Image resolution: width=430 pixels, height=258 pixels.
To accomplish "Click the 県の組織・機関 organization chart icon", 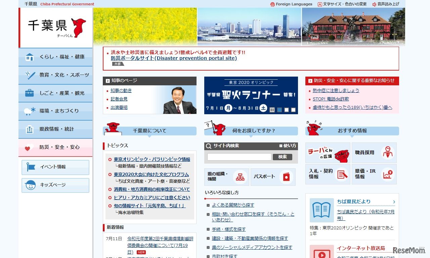I will click(x=240, y=176).
